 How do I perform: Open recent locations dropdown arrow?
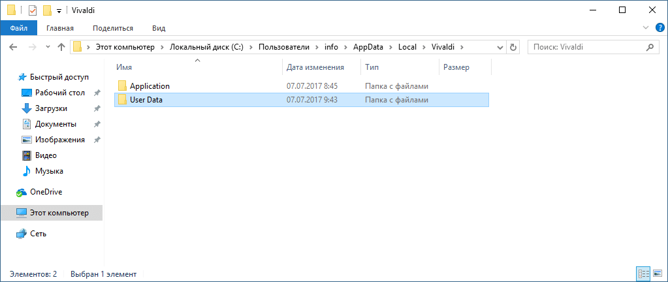[x=47, y=47]
